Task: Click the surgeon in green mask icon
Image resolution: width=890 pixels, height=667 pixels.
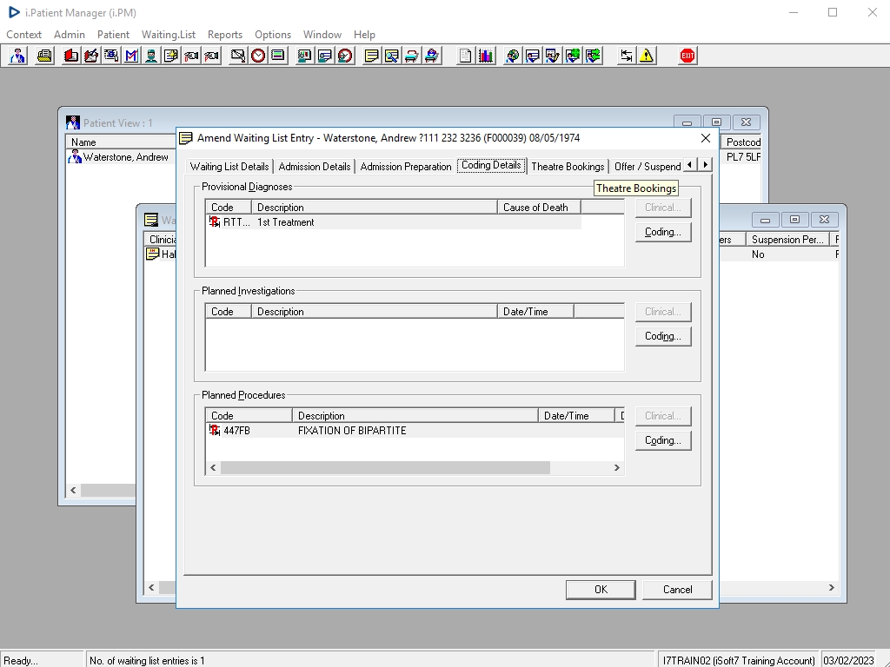Action: 151,56
